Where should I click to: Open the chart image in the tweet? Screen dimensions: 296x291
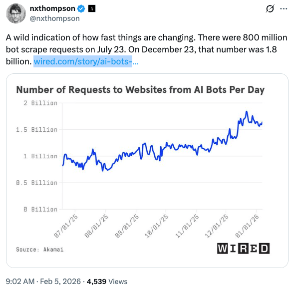tap(147, 171)
